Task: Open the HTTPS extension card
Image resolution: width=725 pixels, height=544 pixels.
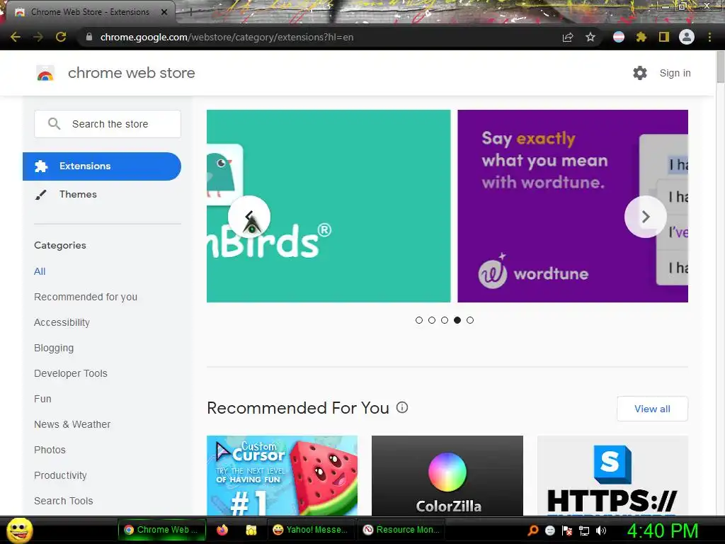Action: (612, 475)
